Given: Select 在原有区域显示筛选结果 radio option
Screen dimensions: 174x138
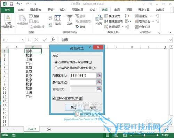Looking at the screenshot, I should (73, 62).
